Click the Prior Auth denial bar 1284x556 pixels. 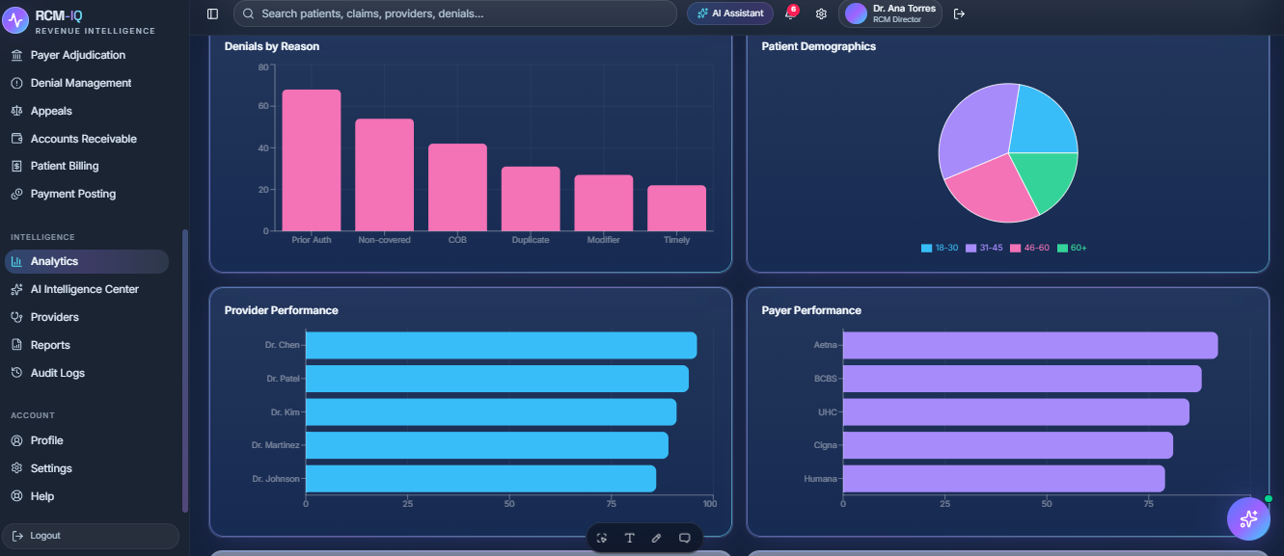[312, 160]
